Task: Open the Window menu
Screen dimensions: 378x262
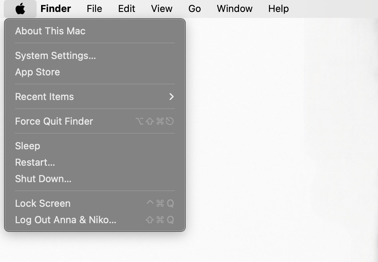Action: pos(234,9)
